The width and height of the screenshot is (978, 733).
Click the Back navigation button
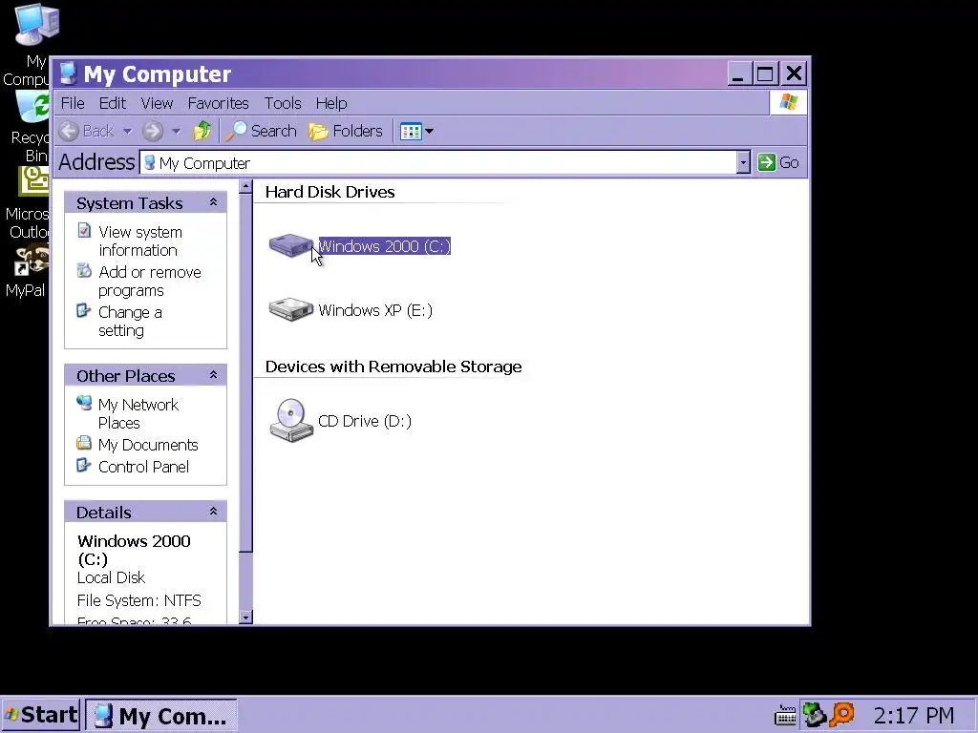pyautogui.click(x=87, y=131)
